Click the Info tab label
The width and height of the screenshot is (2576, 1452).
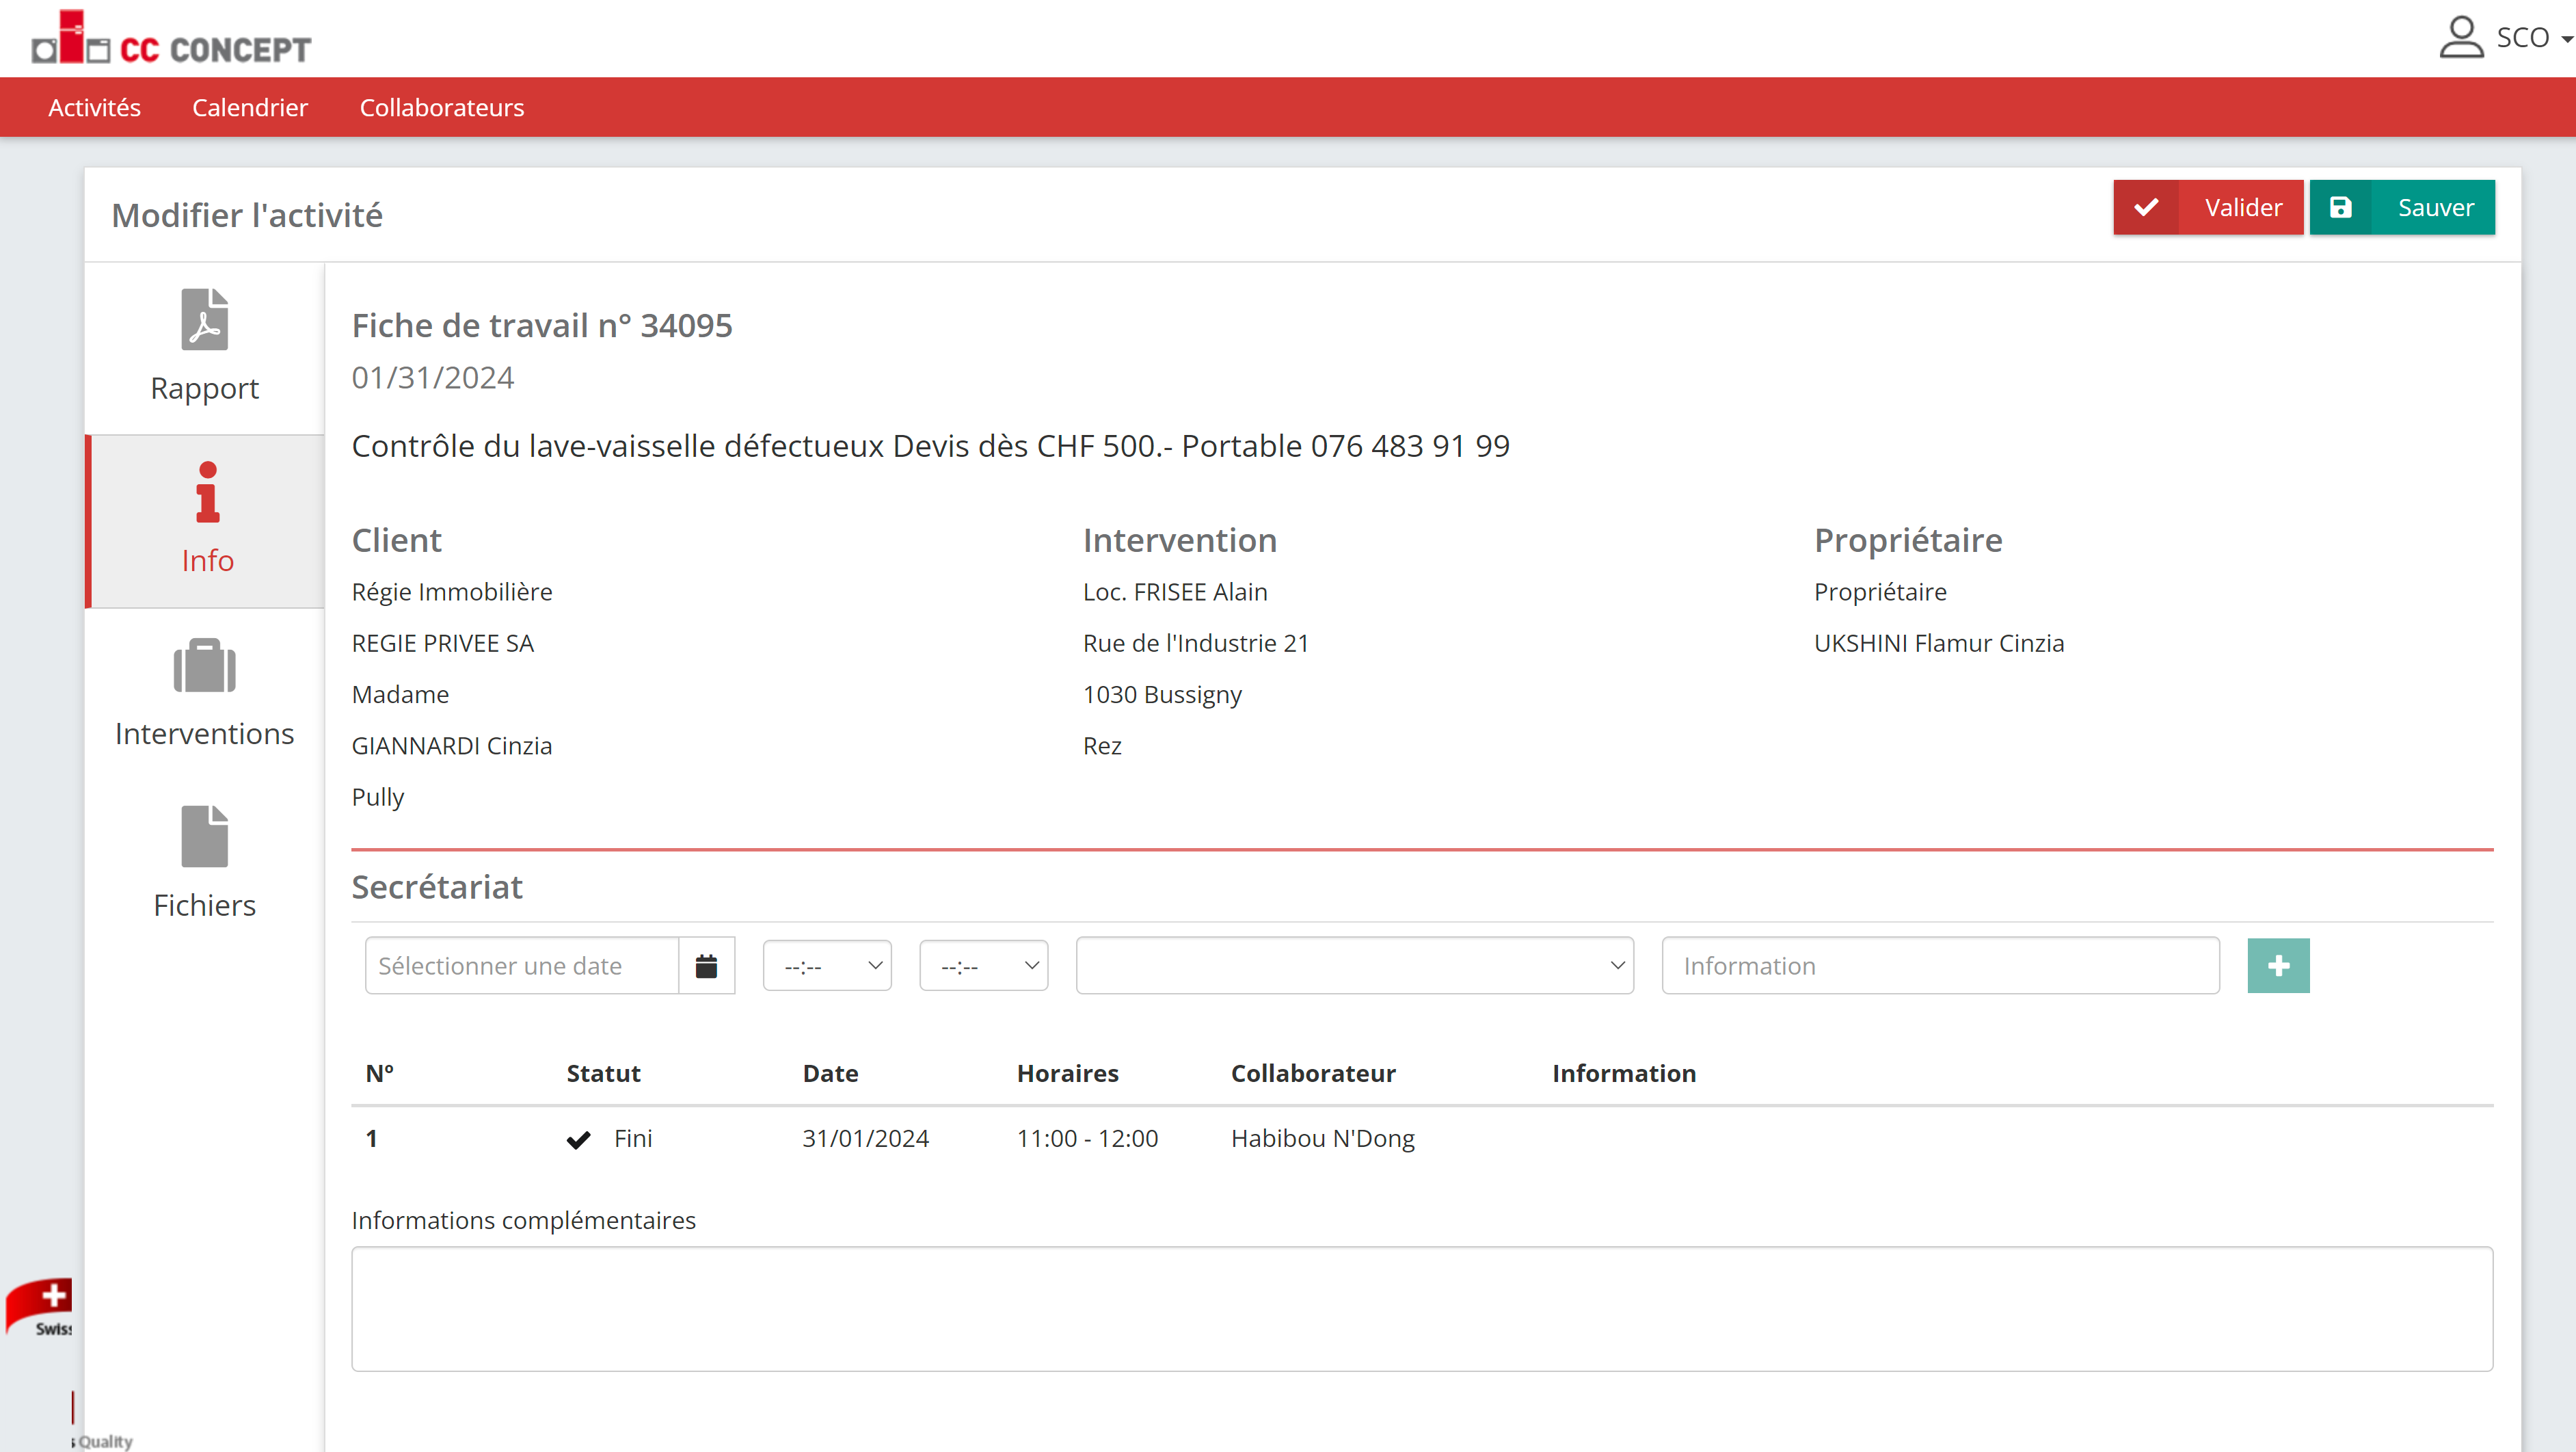[x=207, y=560]
